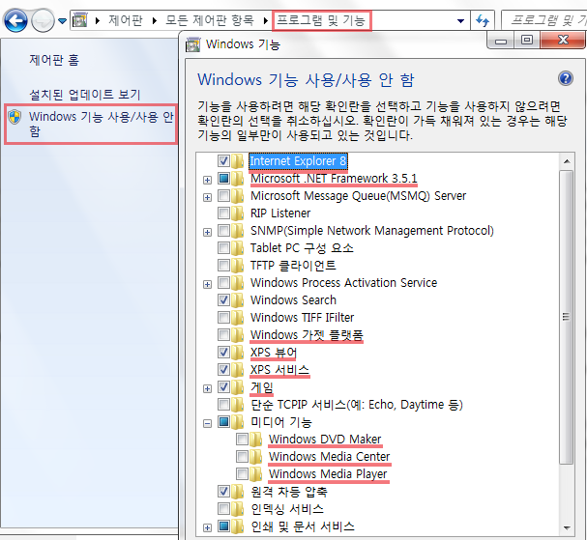The image size is (587, 540).
Task: Uncheck the 게임 checkbox
Action: pyautogui.click(x=223, y=387)
